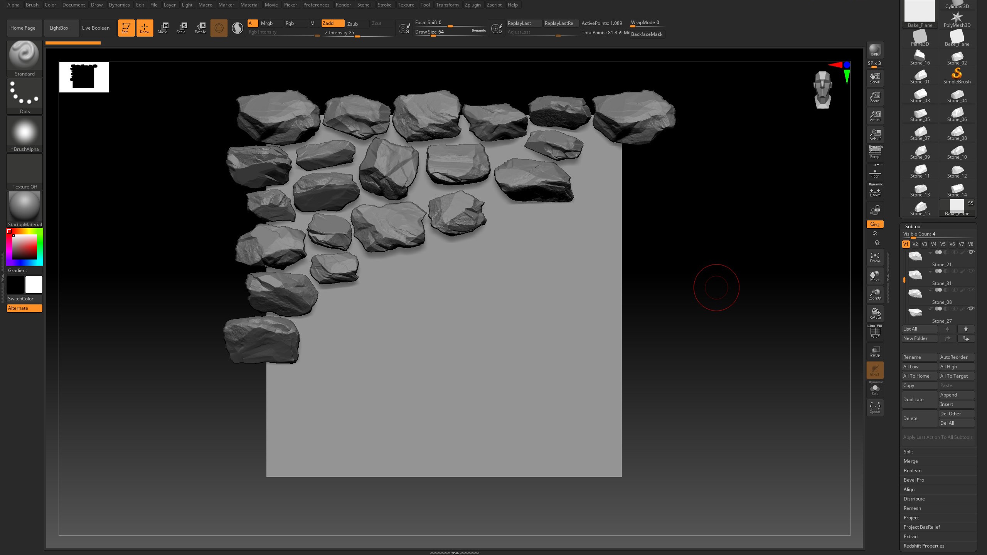Open the Brush menu
Screen dimensions: 987x555
point(32,5)
